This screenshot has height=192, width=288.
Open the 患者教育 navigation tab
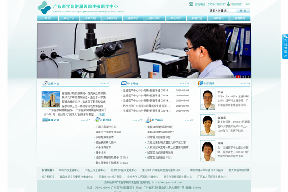240,18
